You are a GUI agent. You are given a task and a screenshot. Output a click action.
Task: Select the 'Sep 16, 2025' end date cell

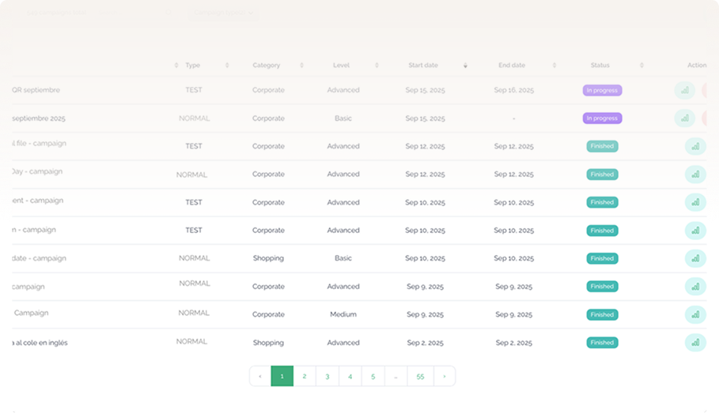click(513, 90)
